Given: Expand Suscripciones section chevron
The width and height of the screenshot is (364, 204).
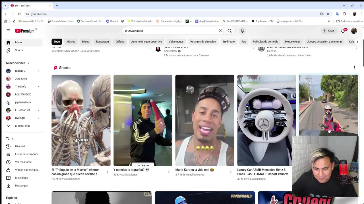Looking at the screenshot, I should click(28, 63).
